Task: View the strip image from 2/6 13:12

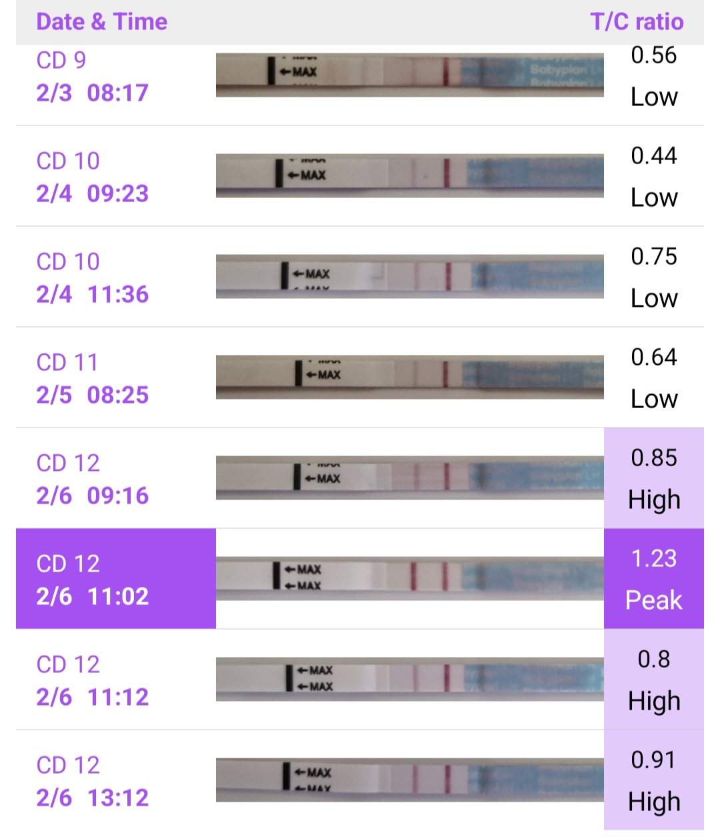Action: coord(409,780)
